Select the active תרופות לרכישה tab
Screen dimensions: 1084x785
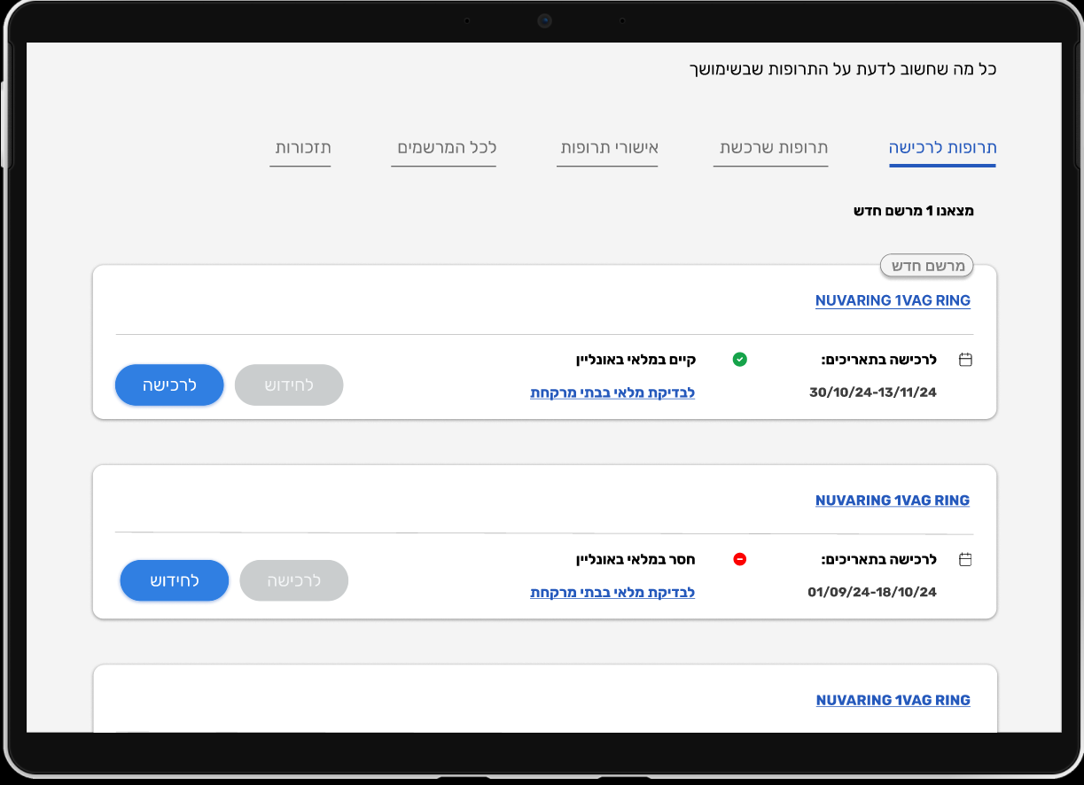[942, 149]
